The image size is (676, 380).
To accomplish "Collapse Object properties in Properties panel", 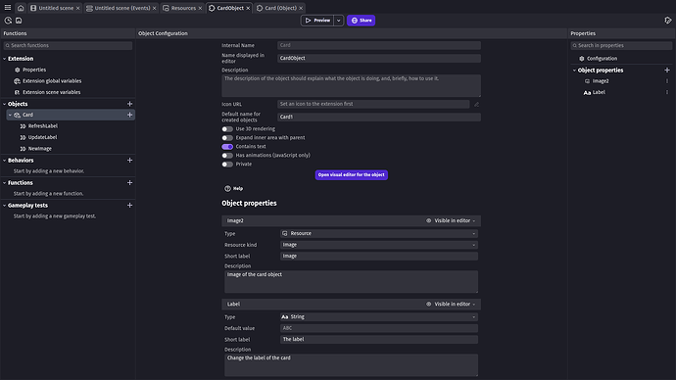I will pos(574,71).
